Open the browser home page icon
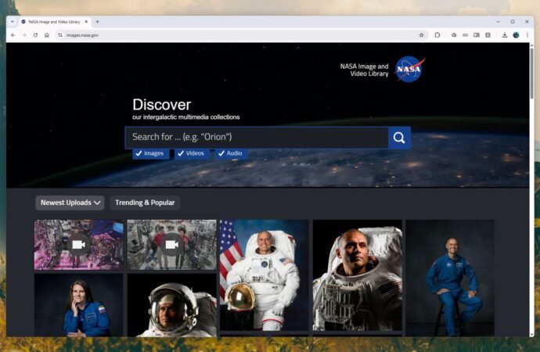 point(47,35)
